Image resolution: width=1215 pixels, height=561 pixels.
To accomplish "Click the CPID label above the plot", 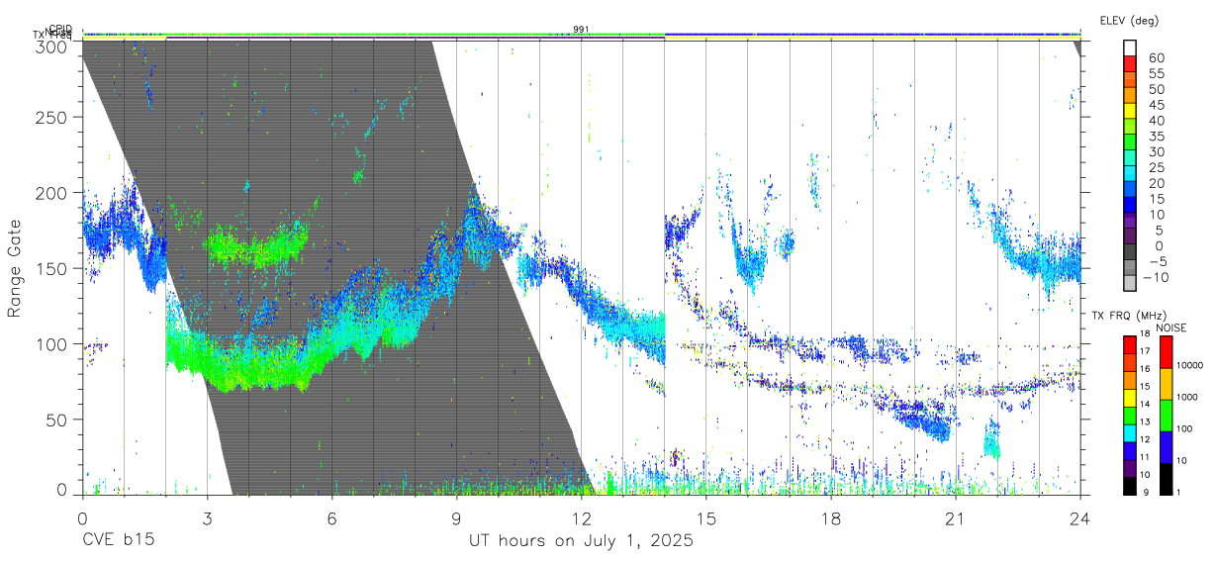I will tap(60, 28).
